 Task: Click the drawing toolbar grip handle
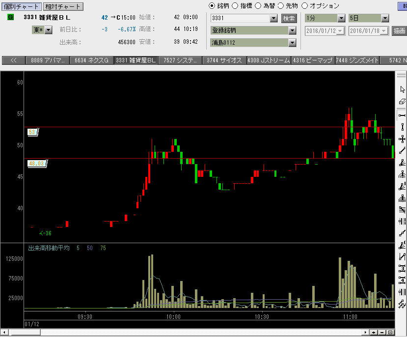tap(401, 76)
